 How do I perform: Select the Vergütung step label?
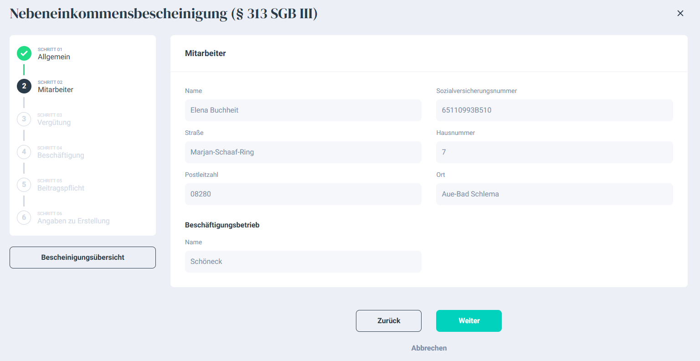pos(54,123)
